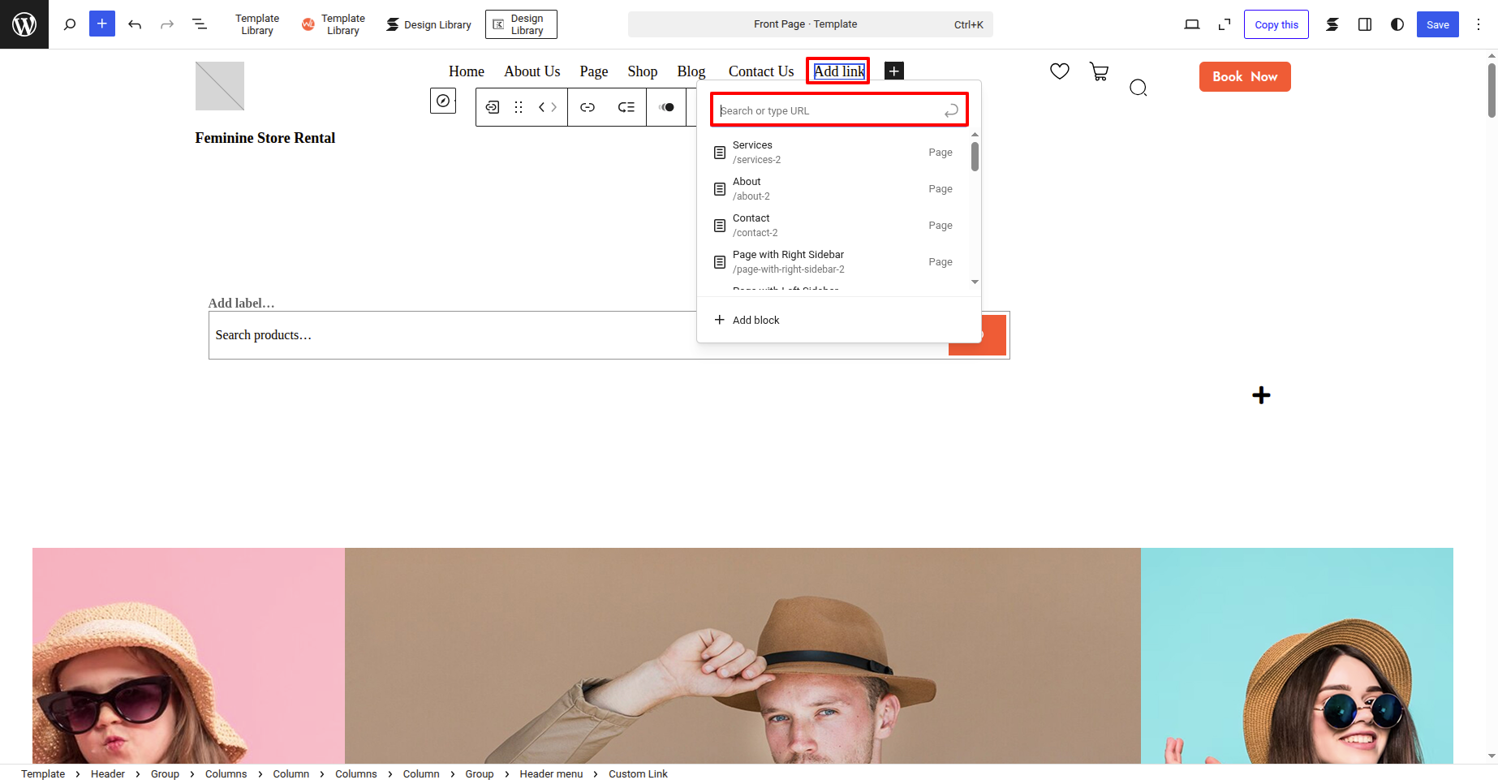Click the WordPress logo
The image size is (1498, 784).
pos(24,24)
